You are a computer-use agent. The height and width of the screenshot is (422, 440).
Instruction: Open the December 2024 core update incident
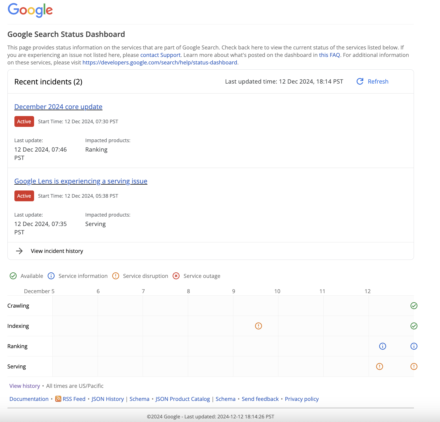coord(58,107)
